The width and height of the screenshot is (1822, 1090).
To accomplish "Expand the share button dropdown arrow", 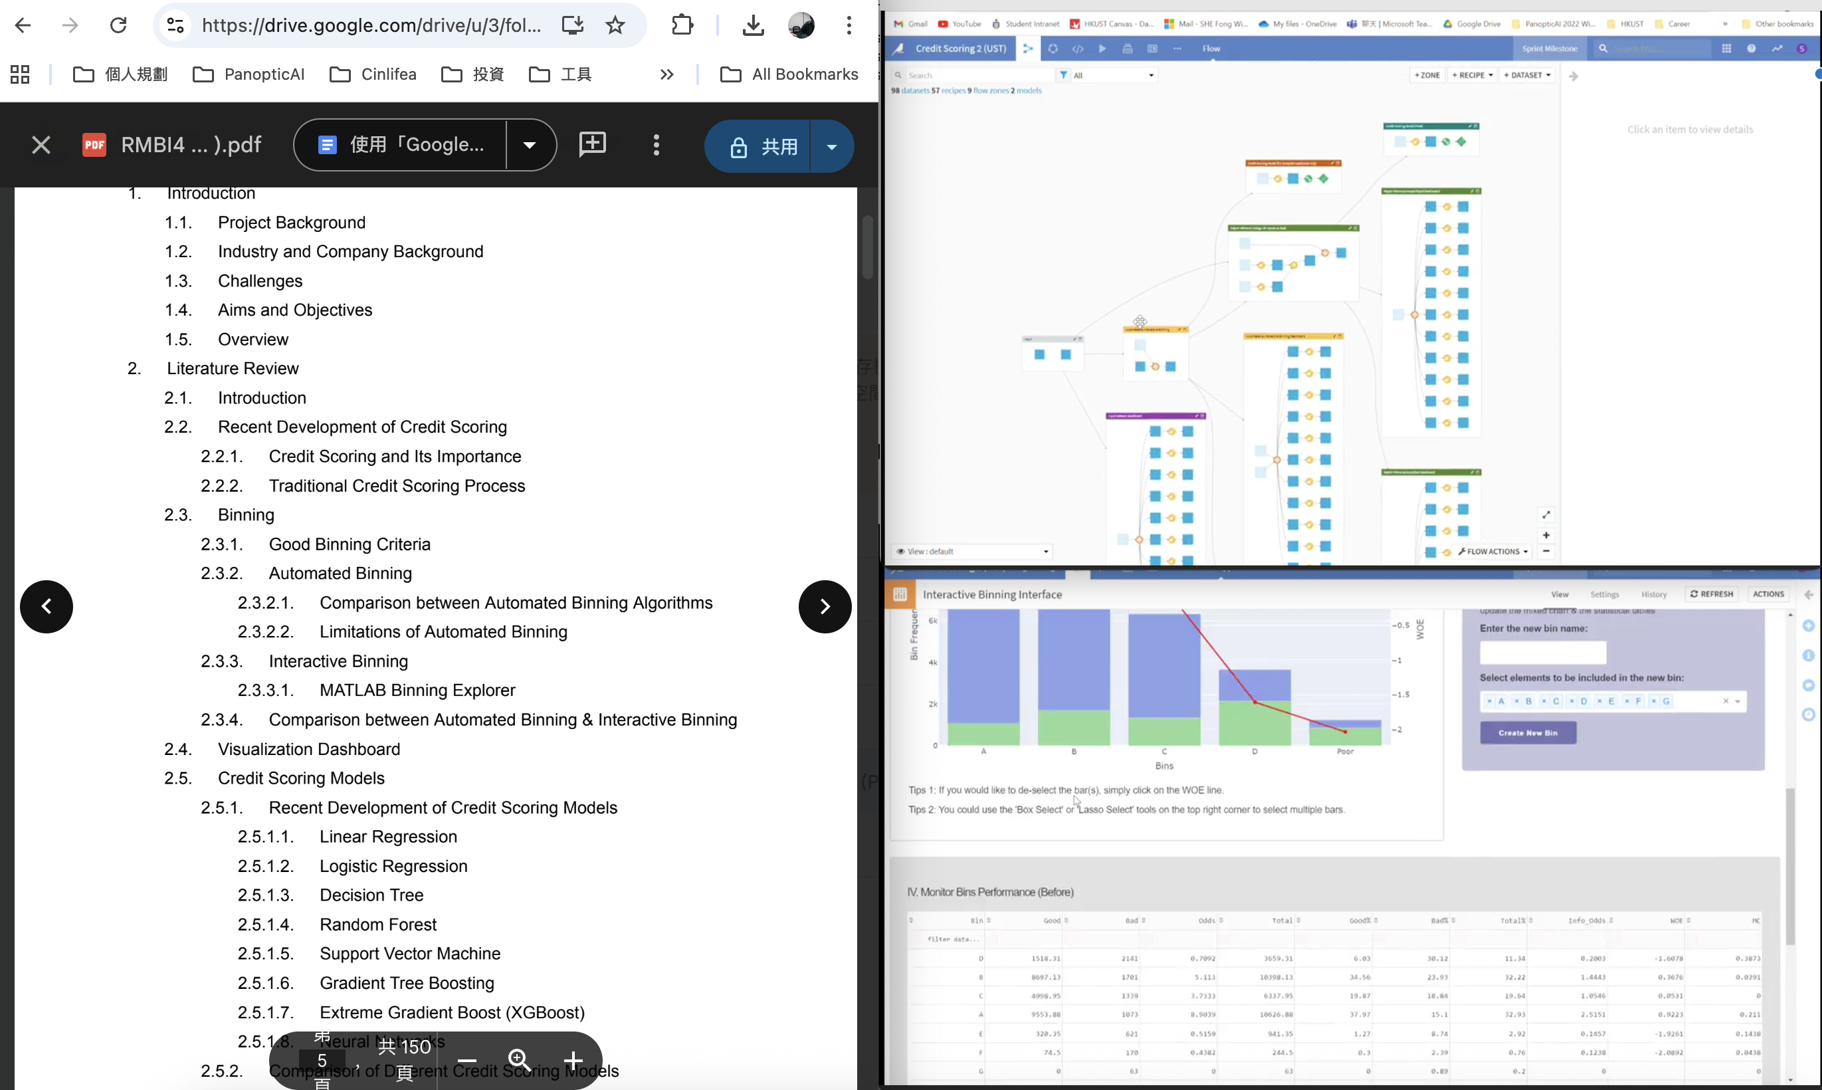I will pyautogui.click(x=832, y=146).
